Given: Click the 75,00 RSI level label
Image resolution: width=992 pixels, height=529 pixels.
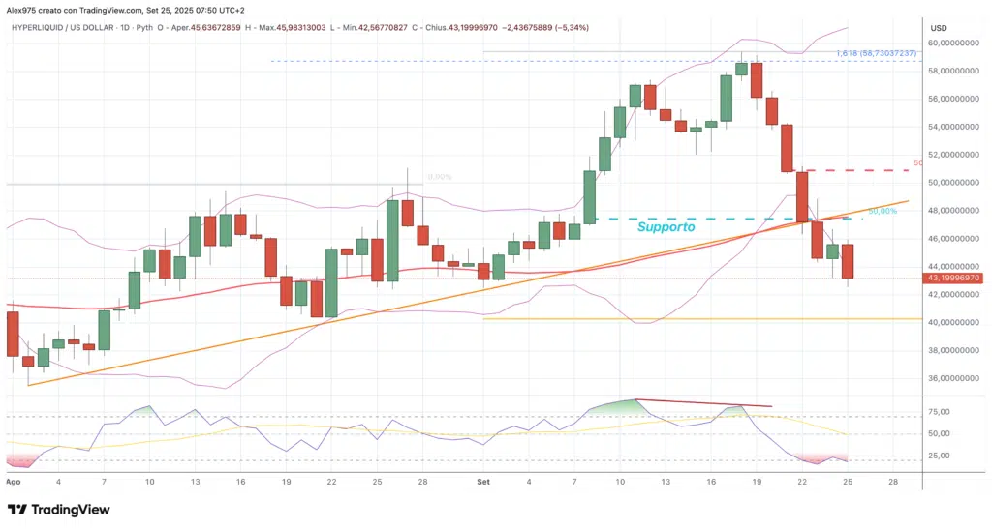Looking at the screenshot, I should (939, 412).
